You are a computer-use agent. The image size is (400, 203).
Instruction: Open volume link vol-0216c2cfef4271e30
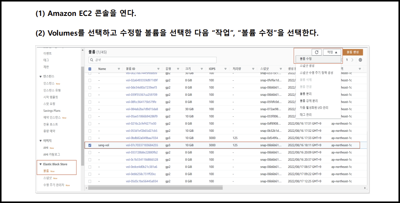pos(141,123)
